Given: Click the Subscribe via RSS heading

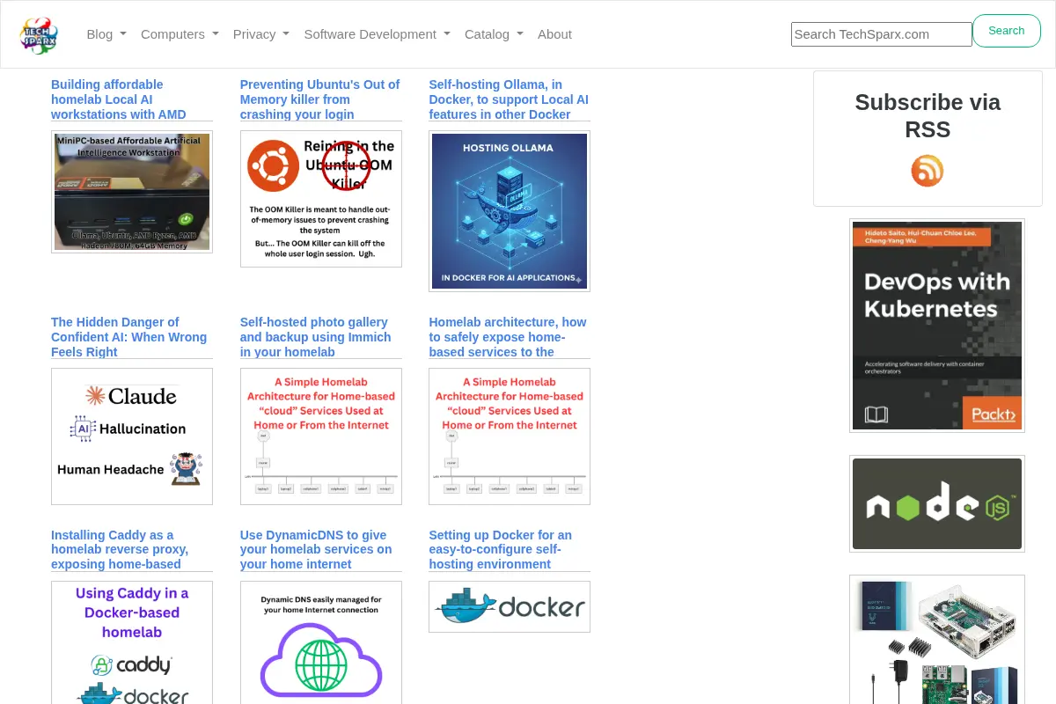Looking at the screenshot, I should pyautogui.click(x=928, y=116).
